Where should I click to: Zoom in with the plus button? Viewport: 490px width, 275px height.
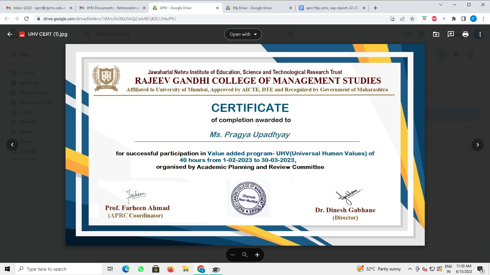click(x=257, y=255)
